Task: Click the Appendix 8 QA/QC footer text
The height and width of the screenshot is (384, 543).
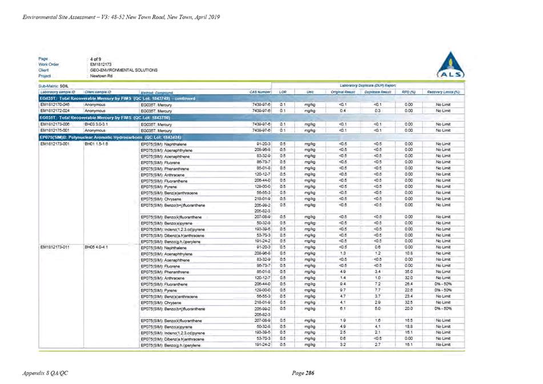Action: point(45,373)
